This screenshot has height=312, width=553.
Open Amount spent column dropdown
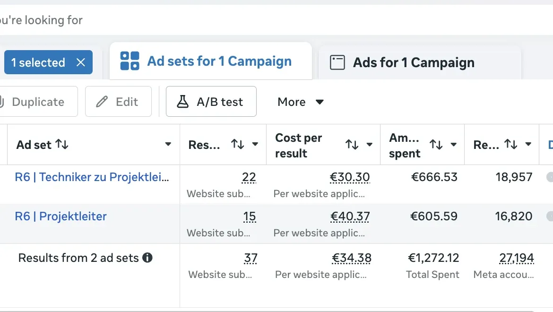(454, 144)
